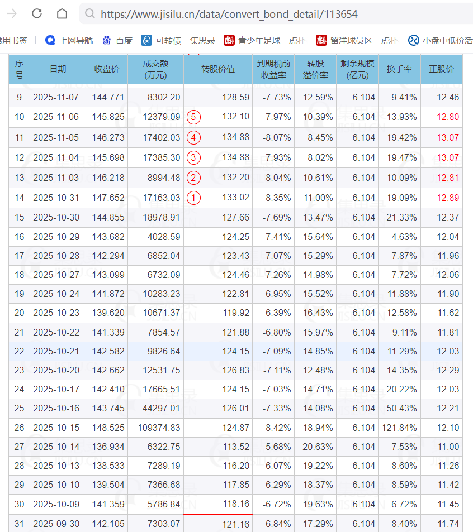Screen dimensions: 473x532
Task: Click the 正股价 column header
Action: point(441,69)
